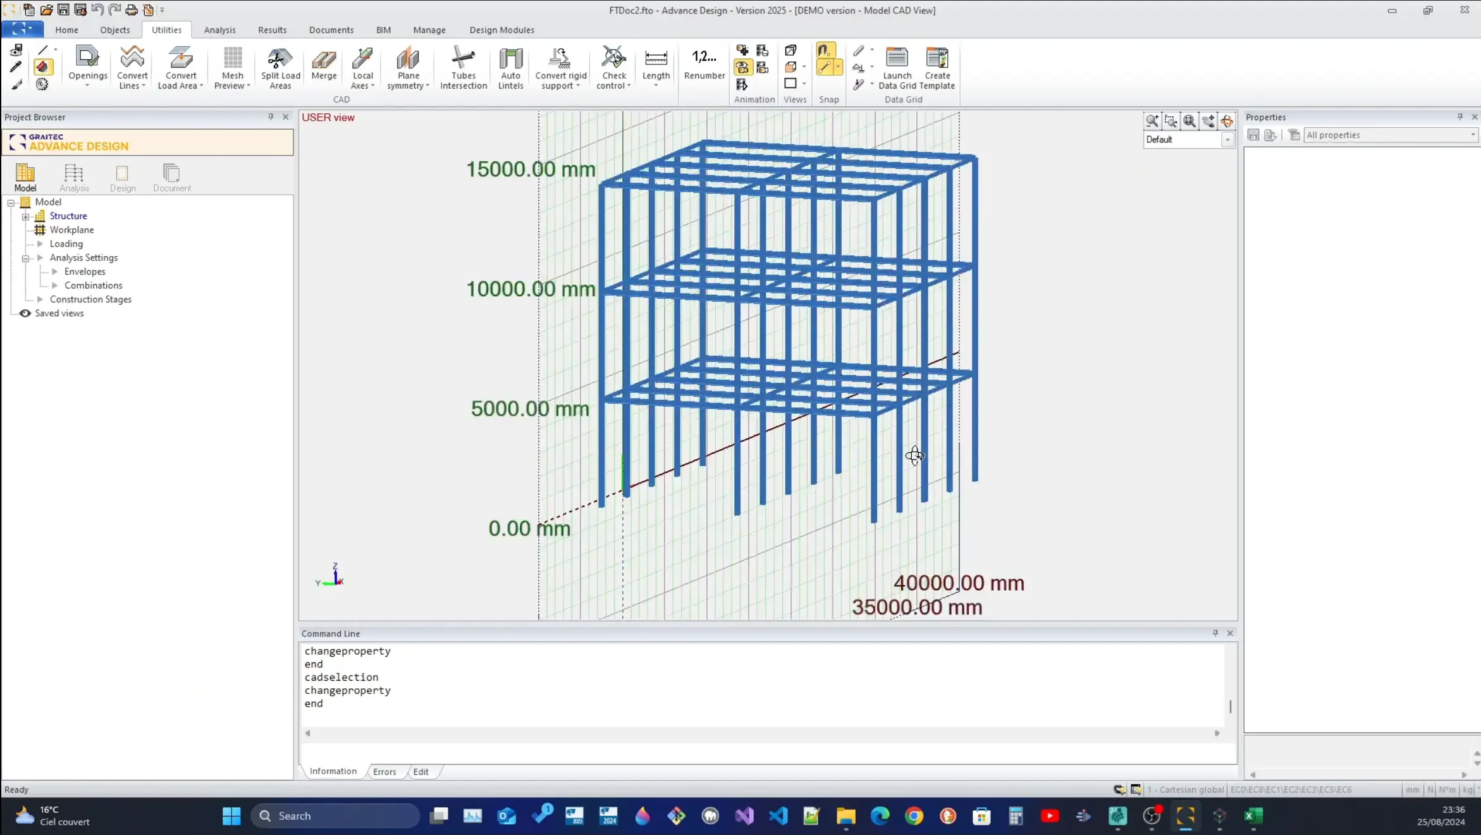Select the Model mode button
The image size is (1481, 835).
pyautogui.click(x=25, y=177)
